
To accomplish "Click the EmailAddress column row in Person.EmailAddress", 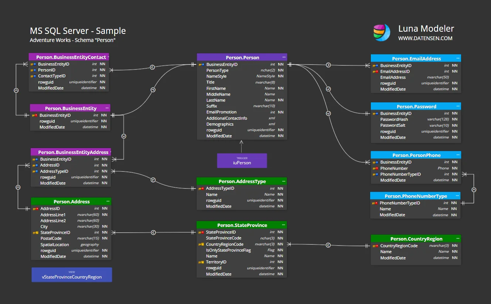I will click(416, 77).
